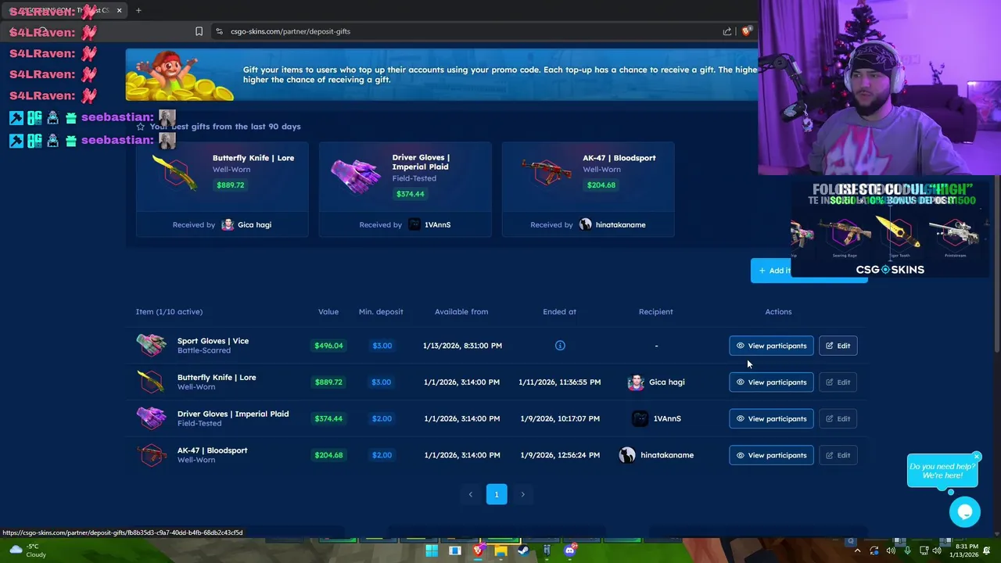Open View participants for Sport Gloves Vice
Image resolution: width=1001 pixels, height=563 pixels.
(x=771, y=346)
